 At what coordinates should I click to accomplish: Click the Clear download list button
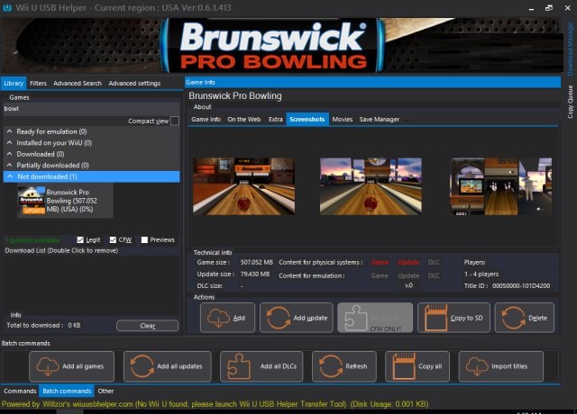coord(148,326)
